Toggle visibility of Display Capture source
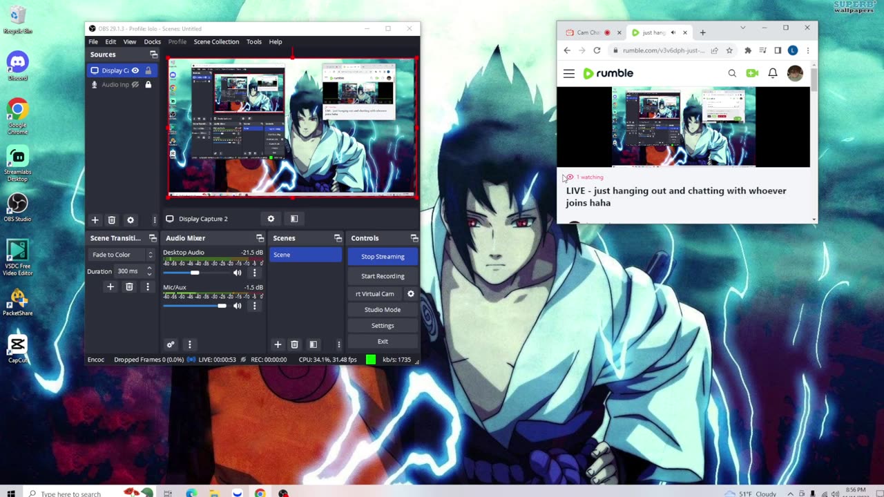Image resolution: width=884 pixels, height=497 pixels. [135, 70]
